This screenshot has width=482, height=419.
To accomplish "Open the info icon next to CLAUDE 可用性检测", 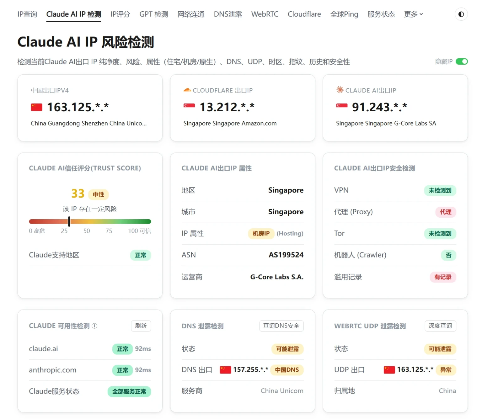I will (94, 326).
